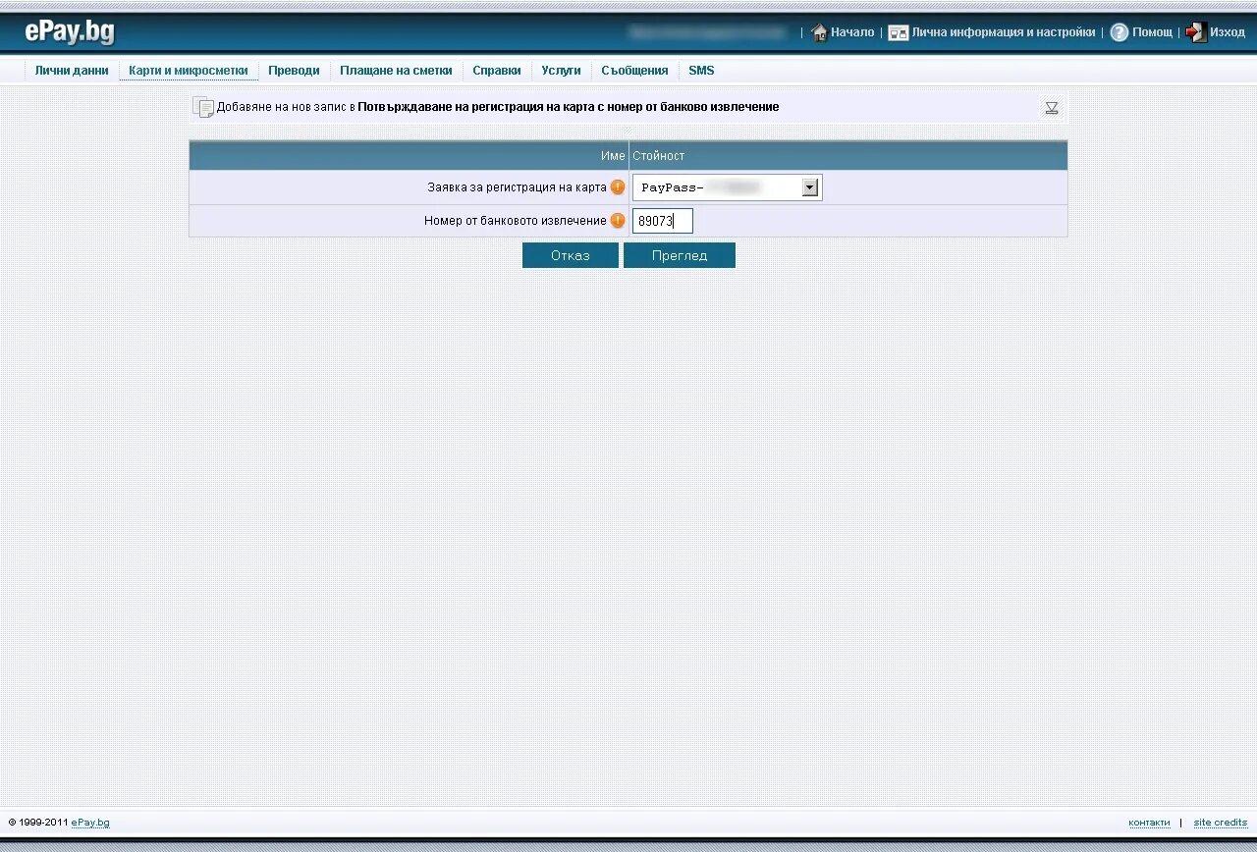Open the Съобщения menu

[634, 71]
